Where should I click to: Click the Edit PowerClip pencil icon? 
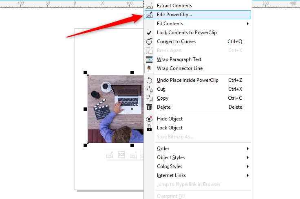(x=149, y=15)
